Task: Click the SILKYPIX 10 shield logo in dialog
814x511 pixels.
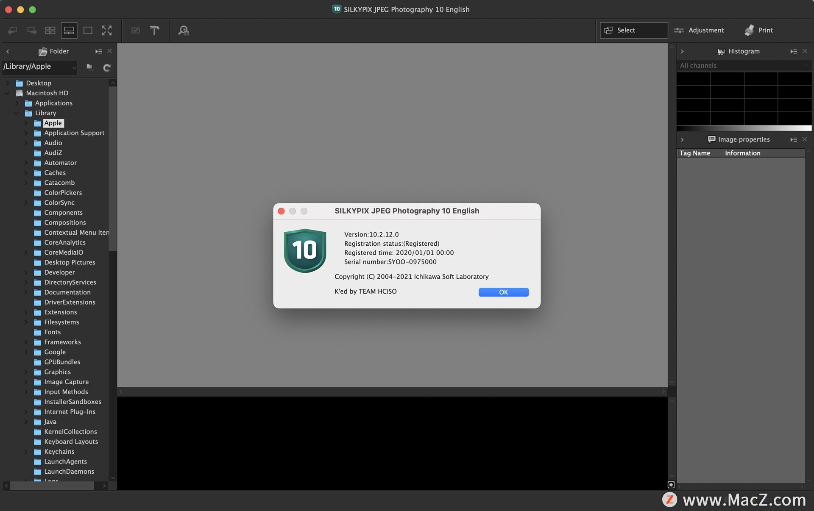Action: (305, 250)
